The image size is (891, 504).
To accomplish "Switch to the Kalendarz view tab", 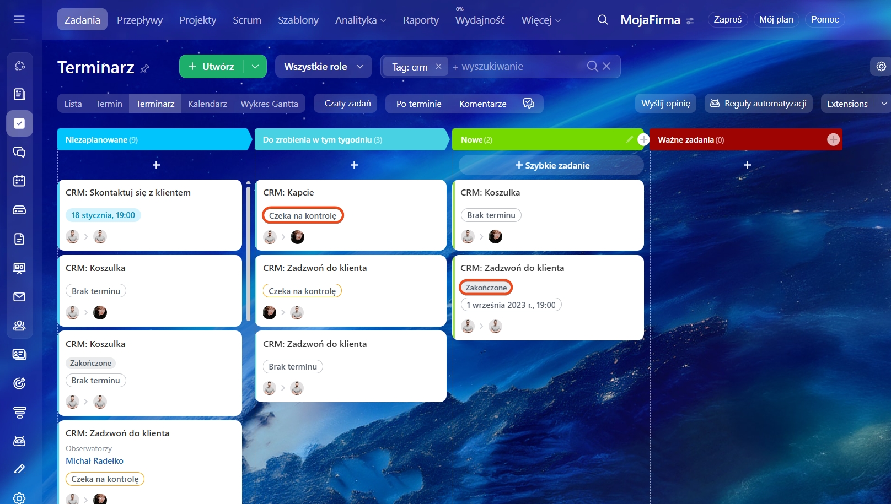I will (207, 104).
